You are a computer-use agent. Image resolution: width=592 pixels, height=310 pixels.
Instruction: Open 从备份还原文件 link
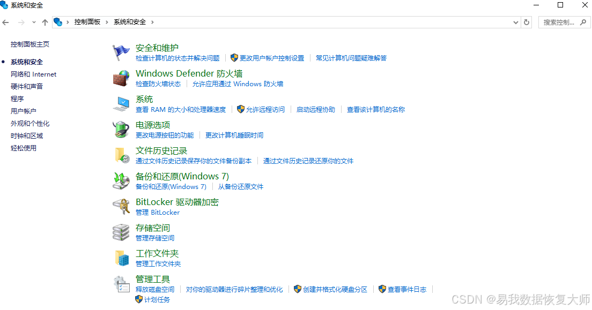pos(240,187)
